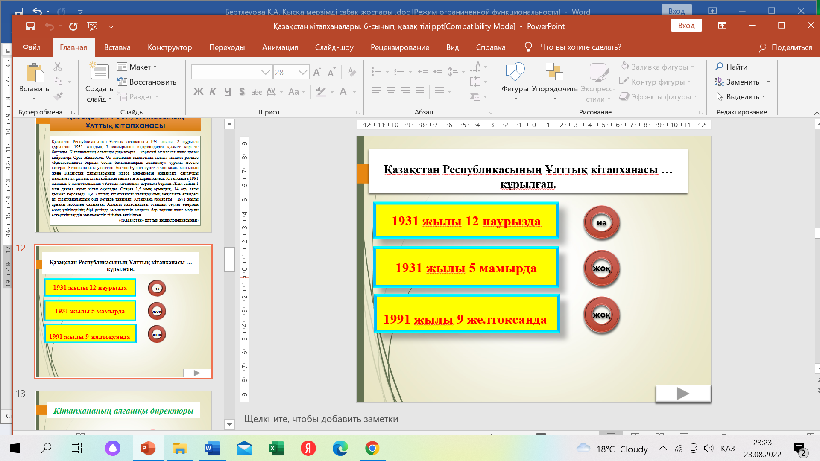Click the Поделиться share button
The width and height of the screenshot is (820, 461).
coord(785,47)
